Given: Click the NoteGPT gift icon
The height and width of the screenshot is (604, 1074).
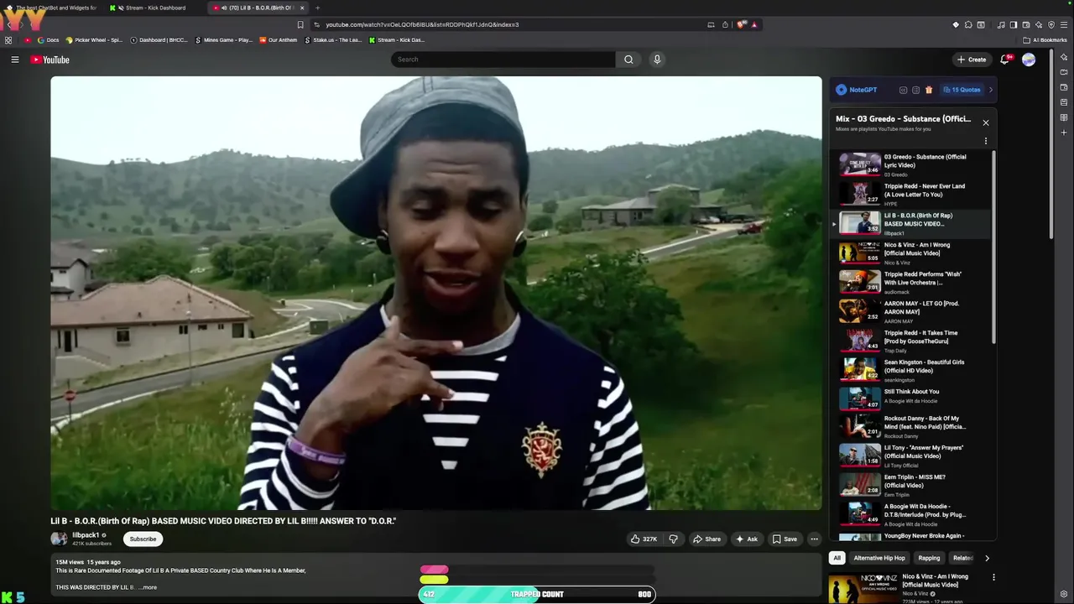Looking at the screenshot, I should (x=928, y=90).
